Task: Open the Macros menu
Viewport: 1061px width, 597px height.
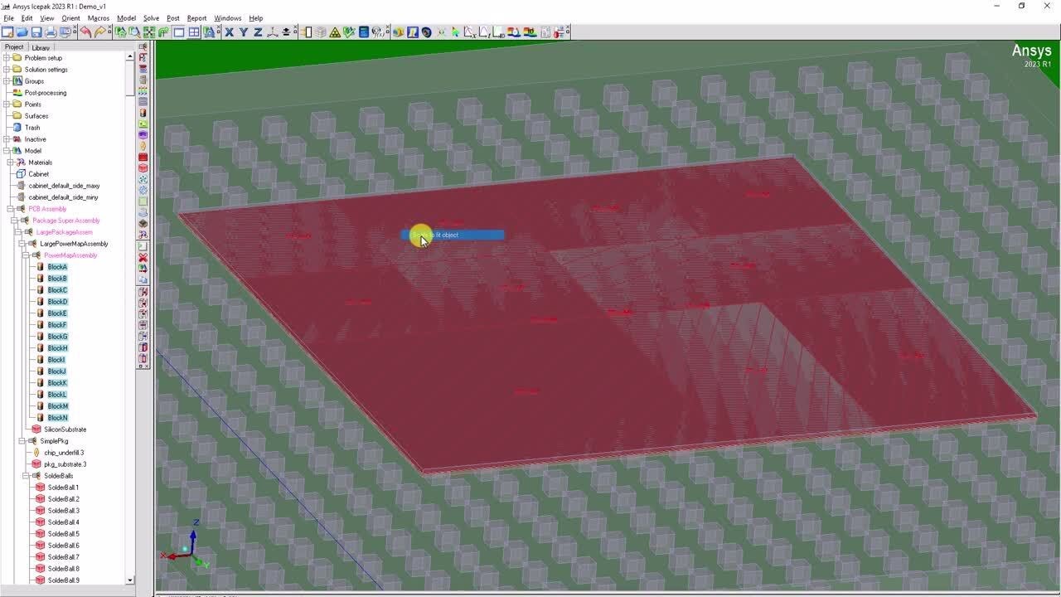Action: (x=98, y=18)
